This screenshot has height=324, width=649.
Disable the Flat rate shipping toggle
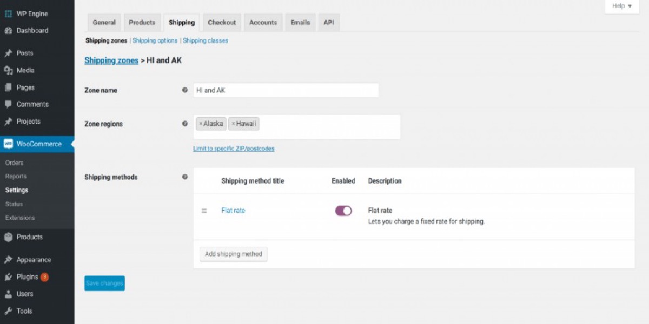[x=343, y=211]
